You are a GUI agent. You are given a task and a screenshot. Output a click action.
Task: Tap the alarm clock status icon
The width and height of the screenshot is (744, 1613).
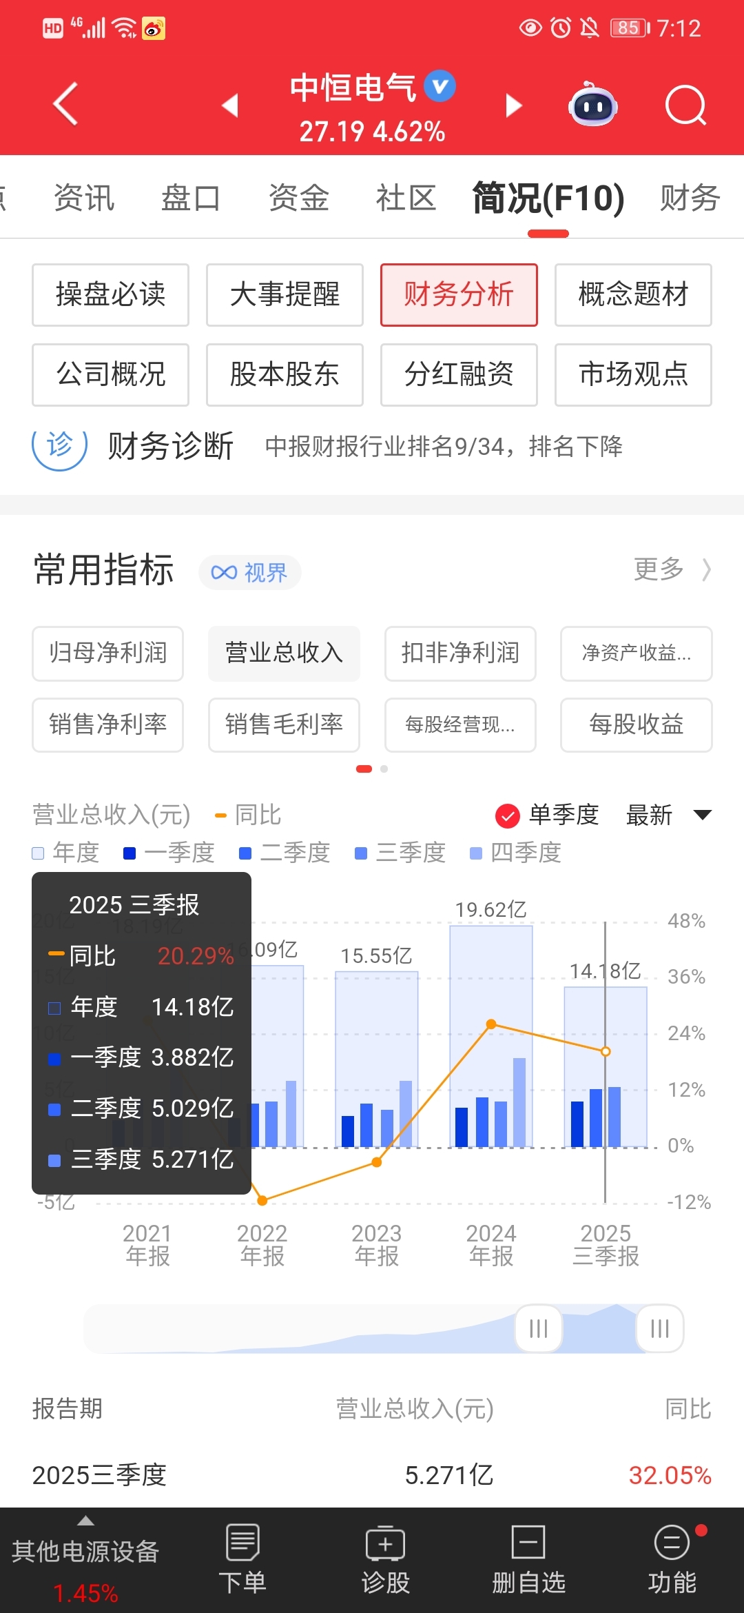pyautogui.click(x=561, y=28)
